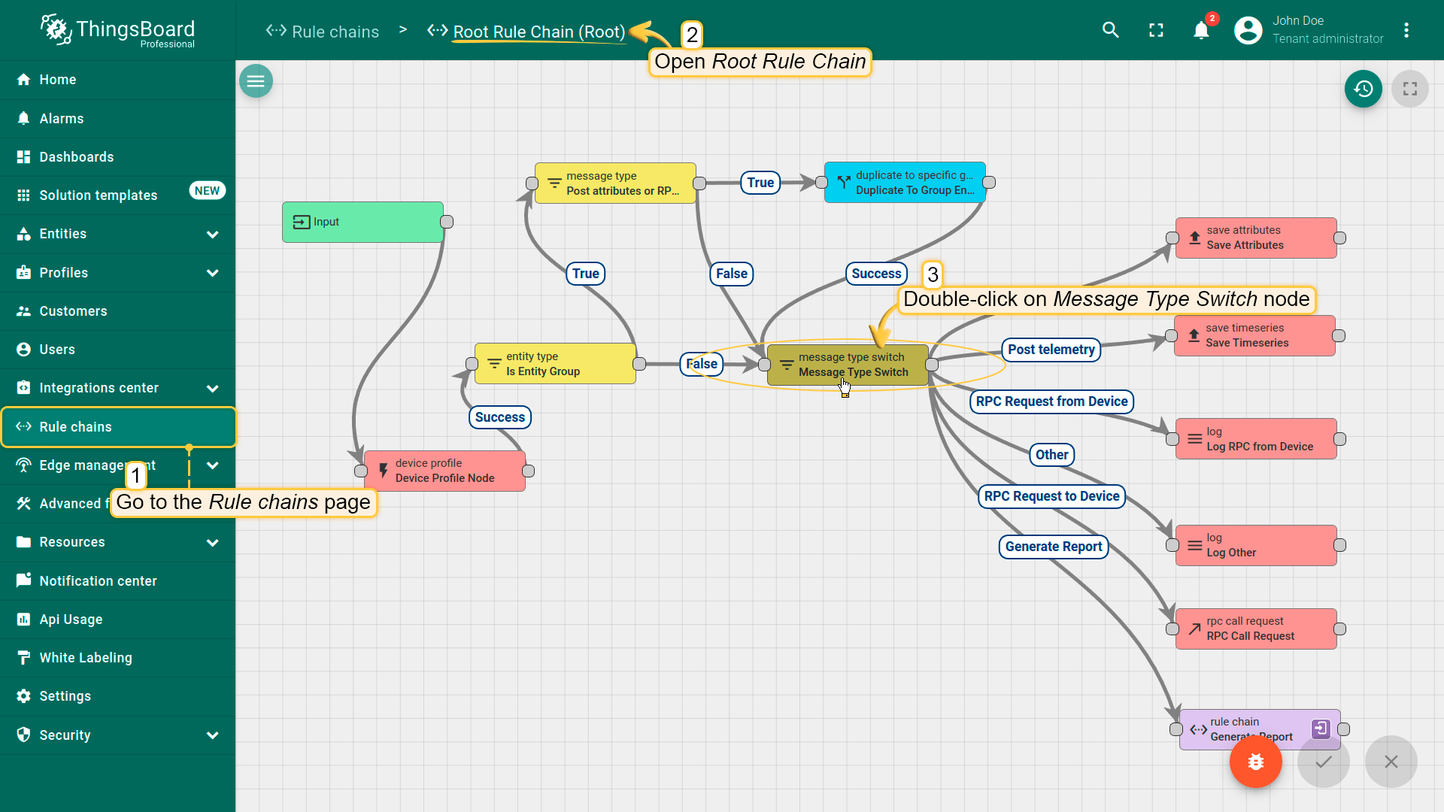
Task: Open the Notification center menu item
Action: pyautogui.click(x=98, y=581)
